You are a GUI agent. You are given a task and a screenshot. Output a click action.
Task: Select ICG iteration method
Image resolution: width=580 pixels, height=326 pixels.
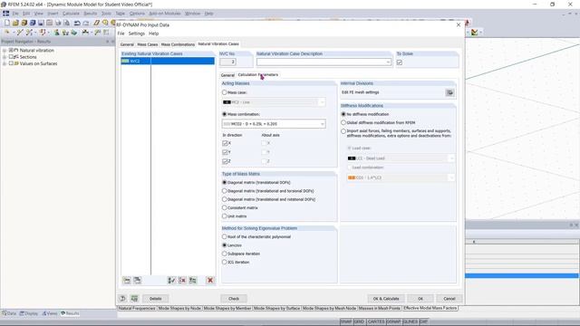(224, 262)
